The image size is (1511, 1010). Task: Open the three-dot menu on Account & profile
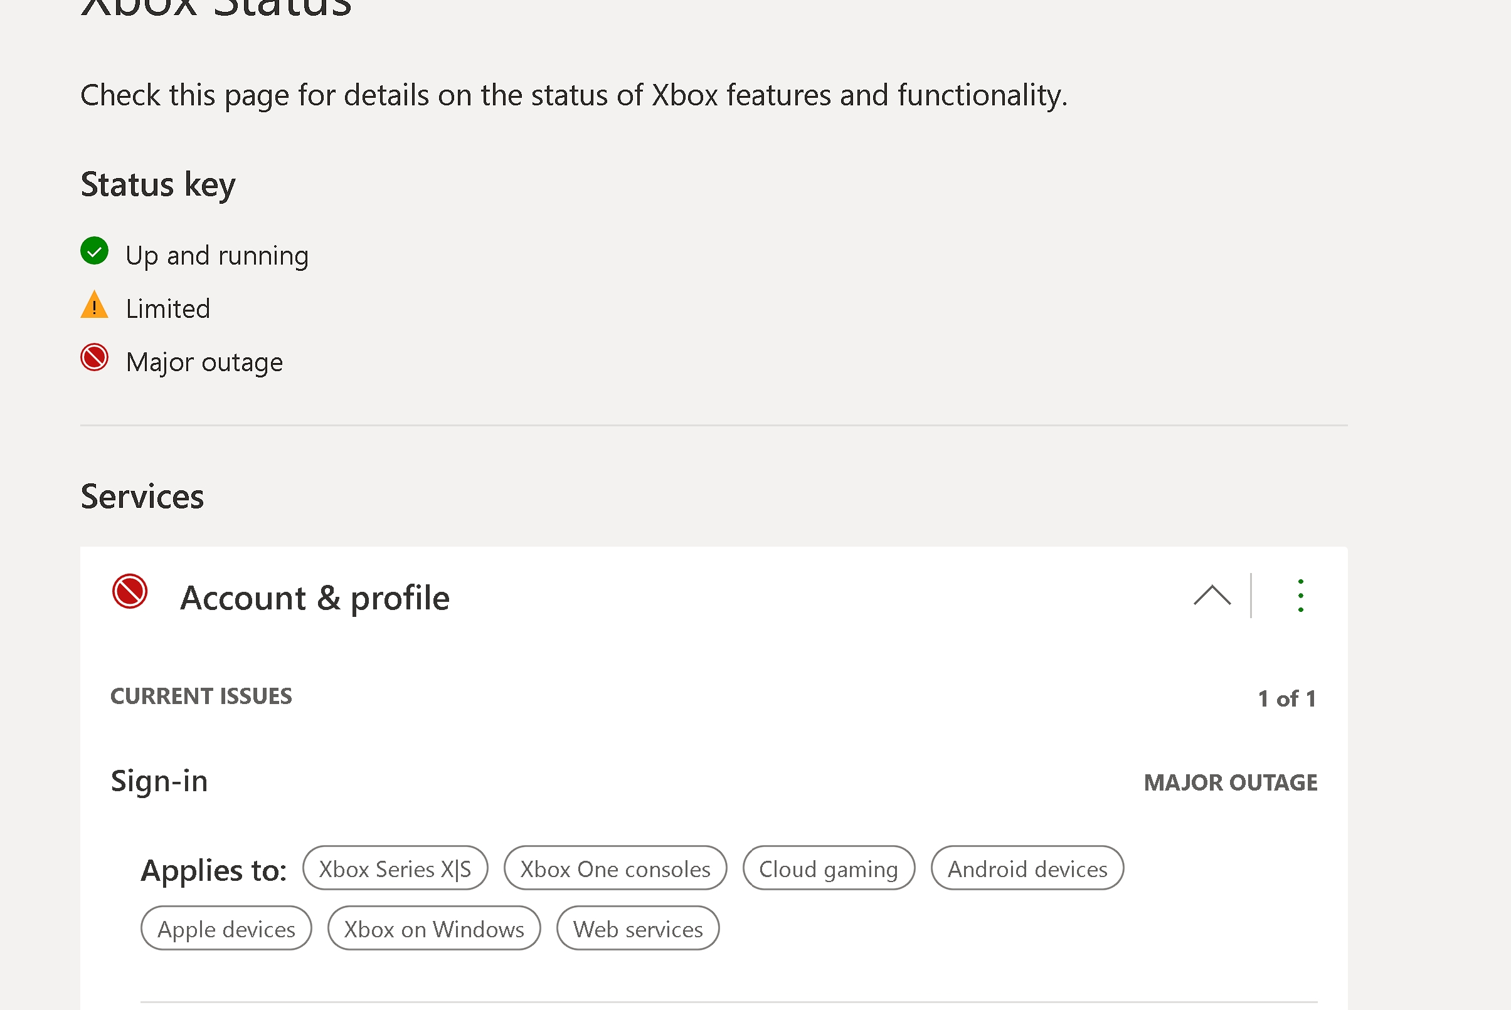point(1300,596)
